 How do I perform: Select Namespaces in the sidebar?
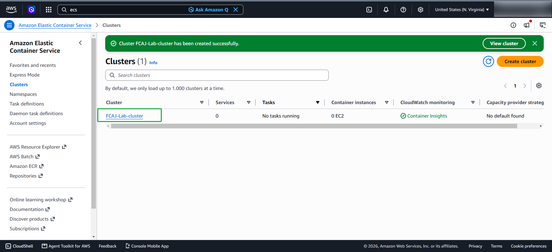tap(23, 94)
